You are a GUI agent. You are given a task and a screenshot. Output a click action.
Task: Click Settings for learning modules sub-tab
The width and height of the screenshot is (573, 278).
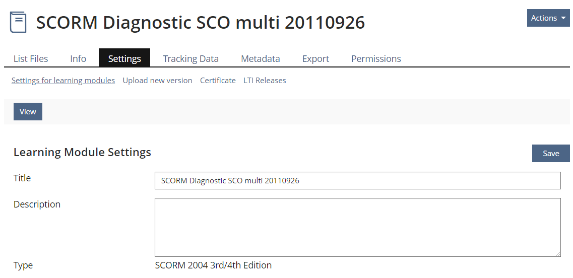(63, 81)
